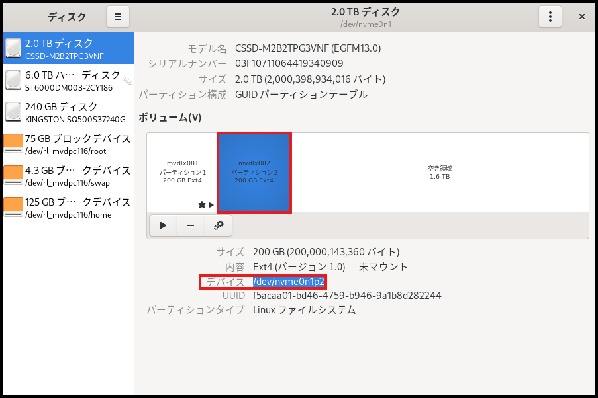Delete selected partition with minus button
Viewport: 598px width, 398px height.
tap(191, 225)
